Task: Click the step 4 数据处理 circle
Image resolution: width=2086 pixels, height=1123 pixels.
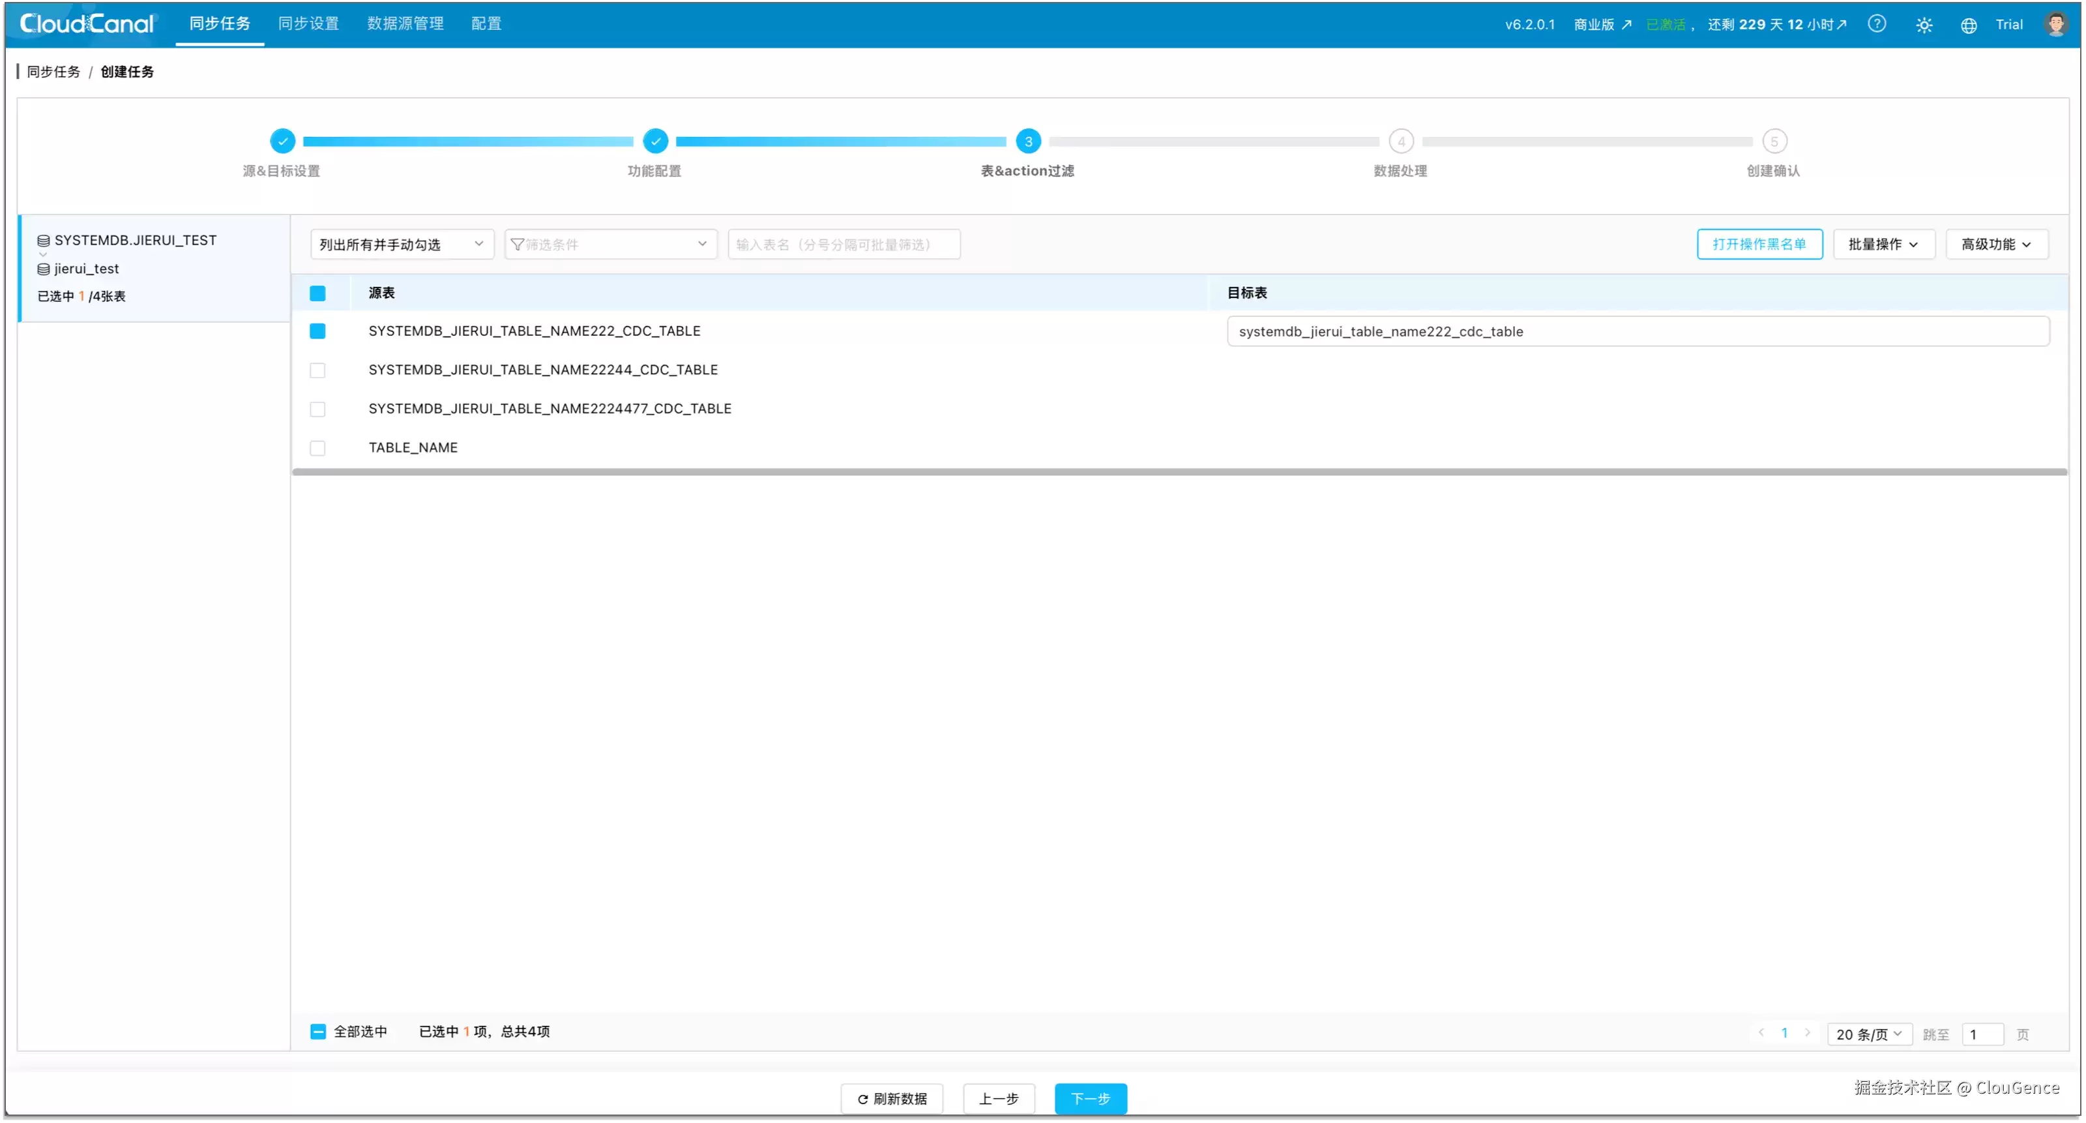Action: tap(1401, 141)
